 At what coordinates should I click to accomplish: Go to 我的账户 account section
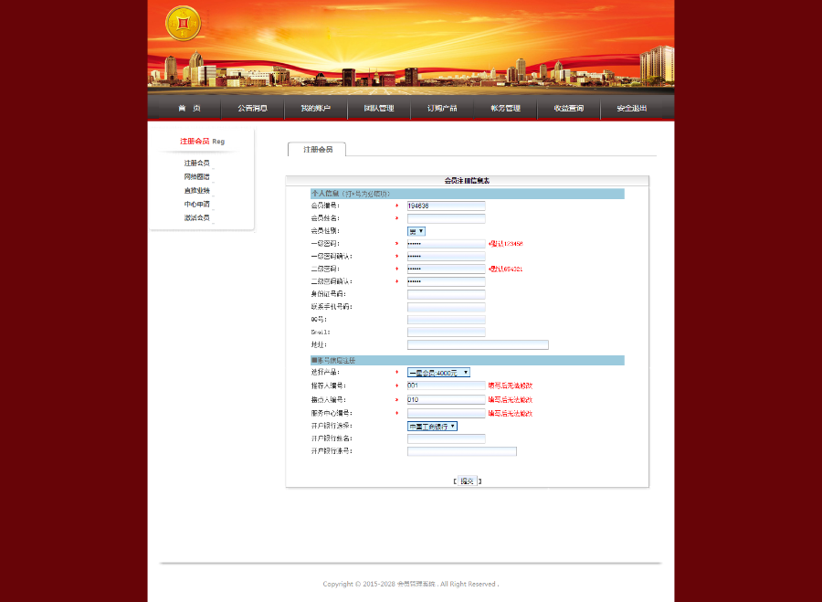(x=315, y=108)
